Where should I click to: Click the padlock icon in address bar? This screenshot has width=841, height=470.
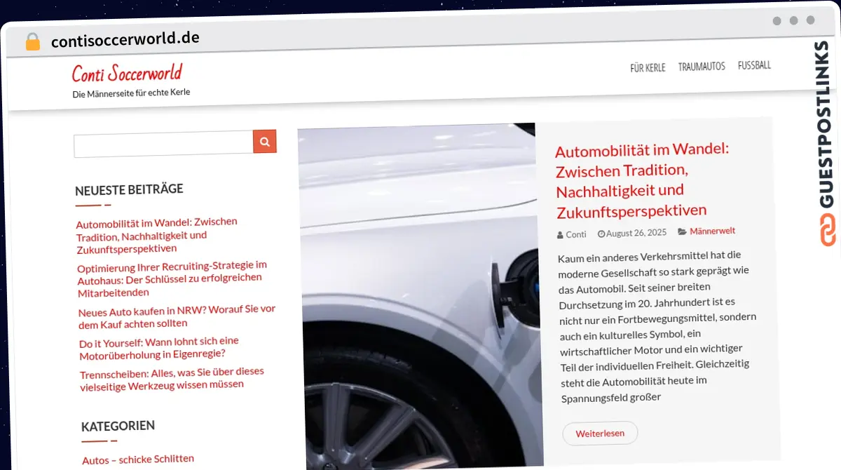point(33,41)
